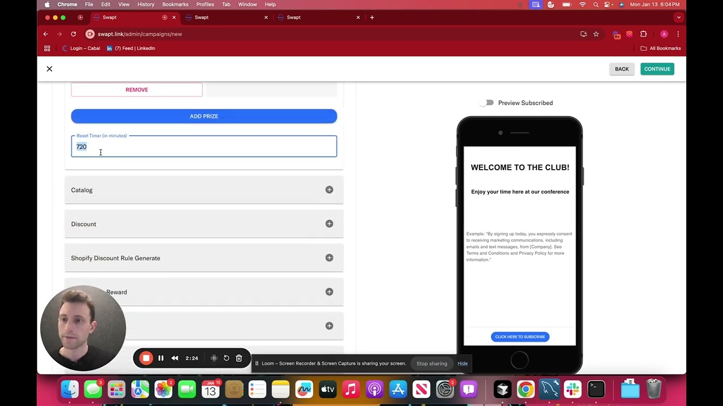The height and width of the screenshot is (406, 723).
Task: Open Terminal from the dock
Action: click(x=596, y=389)
